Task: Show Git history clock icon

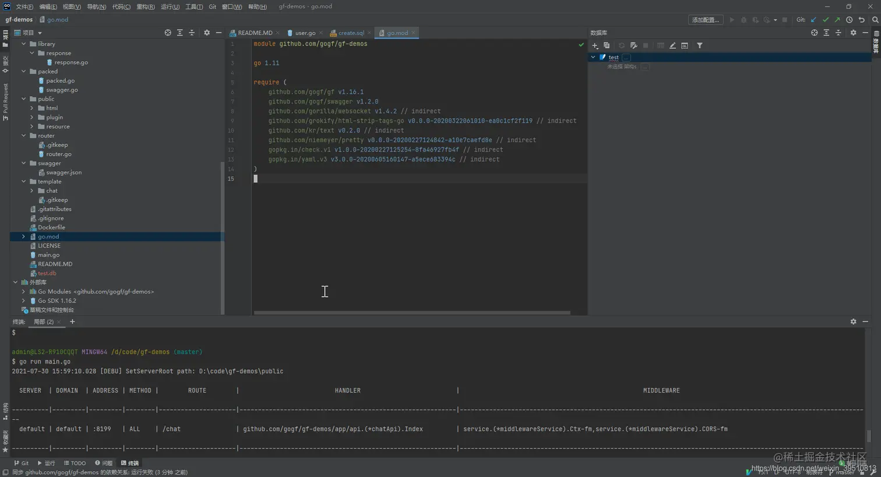Action: coord(850,20)
